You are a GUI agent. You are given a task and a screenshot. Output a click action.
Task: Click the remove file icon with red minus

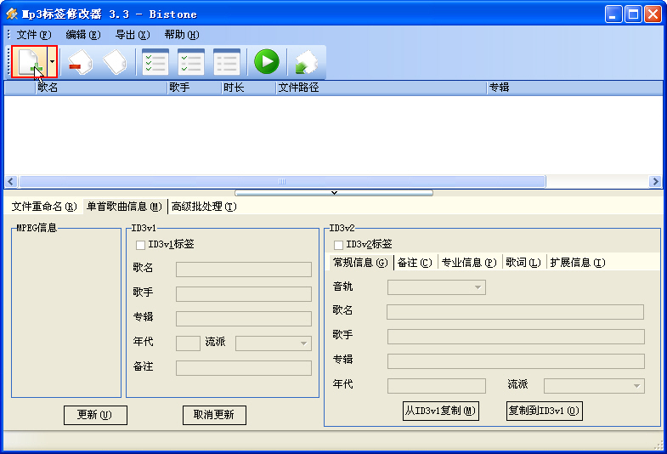click(x=80, y=62)
